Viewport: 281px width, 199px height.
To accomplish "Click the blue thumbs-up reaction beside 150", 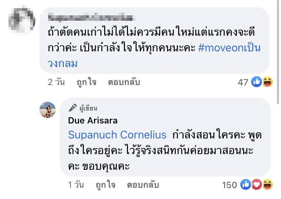I will [246, 185].
